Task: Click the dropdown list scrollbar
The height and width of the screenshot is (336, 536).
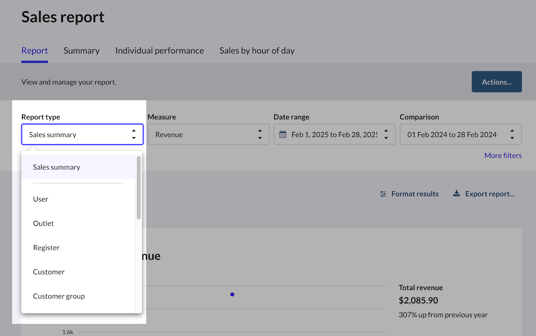Action: tap(138, 187)
